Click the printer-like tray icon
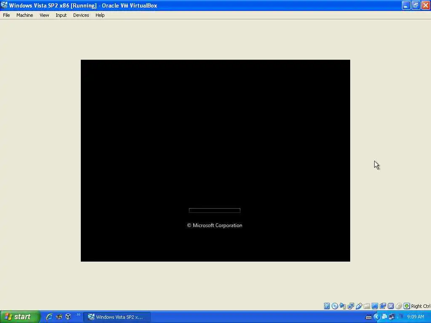 pos(385,317)
